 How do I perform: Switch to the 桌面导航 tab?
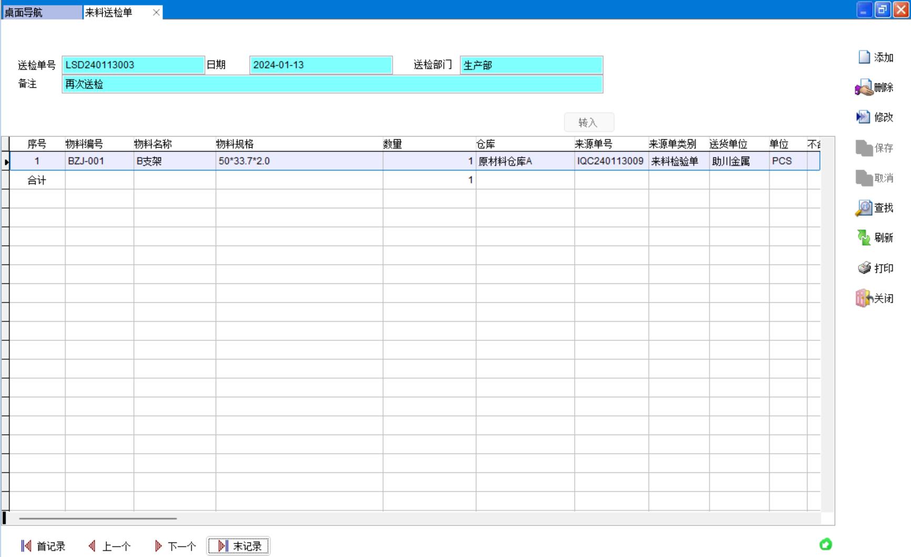[41, 12]
